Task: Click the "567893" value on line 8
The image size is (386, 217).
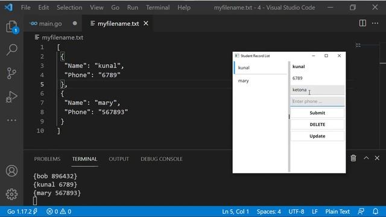Action: tap(113, 112)
